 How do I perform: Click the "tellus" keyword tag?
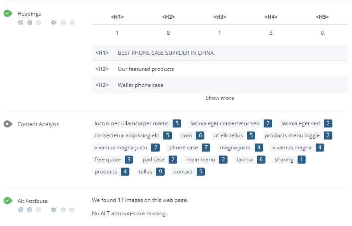pos(145,172)
